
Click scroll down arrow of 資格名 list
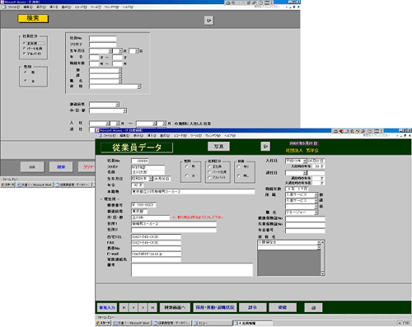323,273
